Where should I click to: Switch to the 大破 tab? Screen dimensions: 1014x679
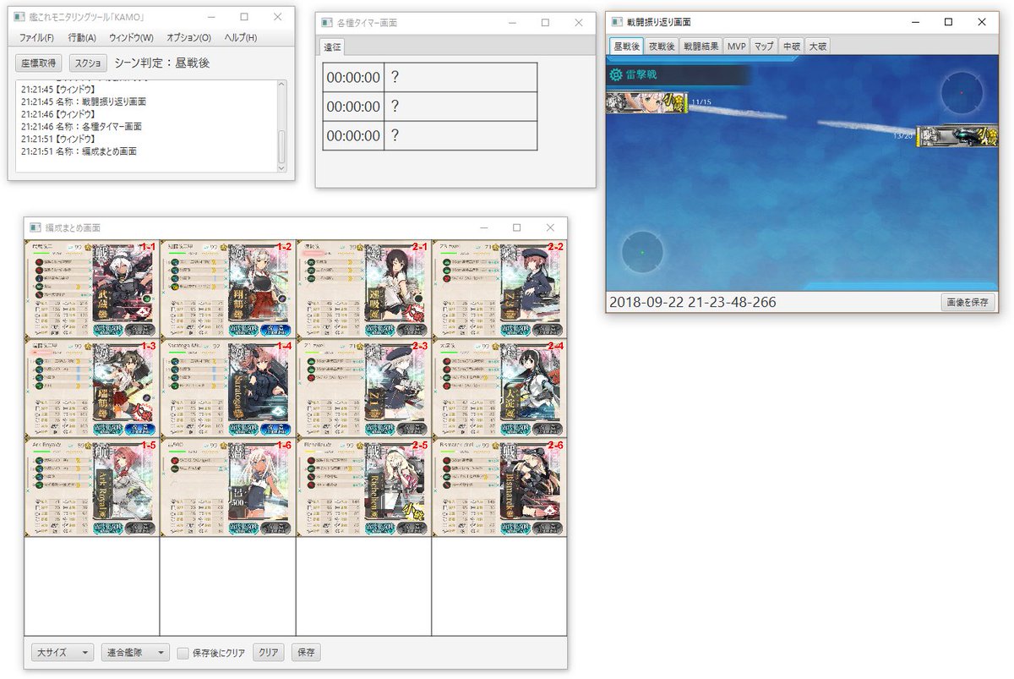818,46
